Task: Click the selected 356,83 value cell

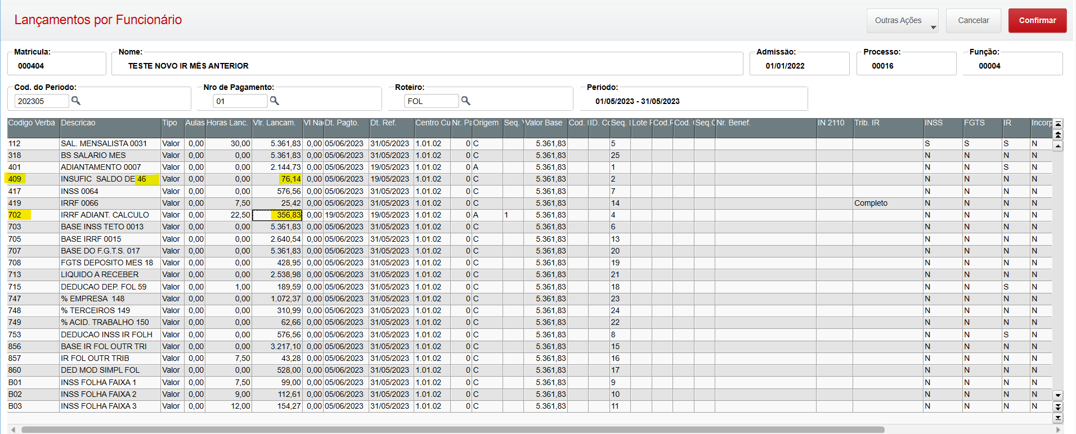Action: [x=277, y=215]
